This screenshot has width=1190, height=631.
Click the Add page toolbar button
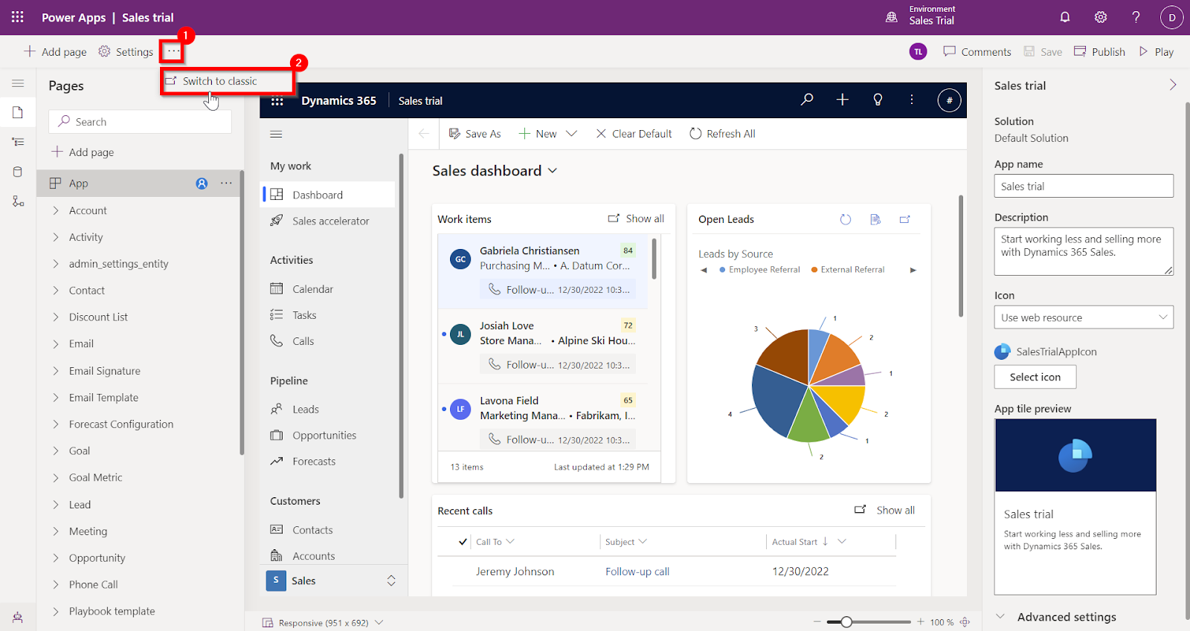pos(55,51)
